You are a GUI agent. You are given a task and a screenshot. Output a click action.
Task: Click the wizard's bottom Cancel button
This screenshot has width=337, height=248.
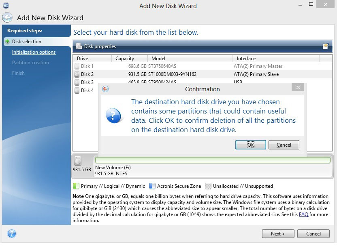(313, 234)
